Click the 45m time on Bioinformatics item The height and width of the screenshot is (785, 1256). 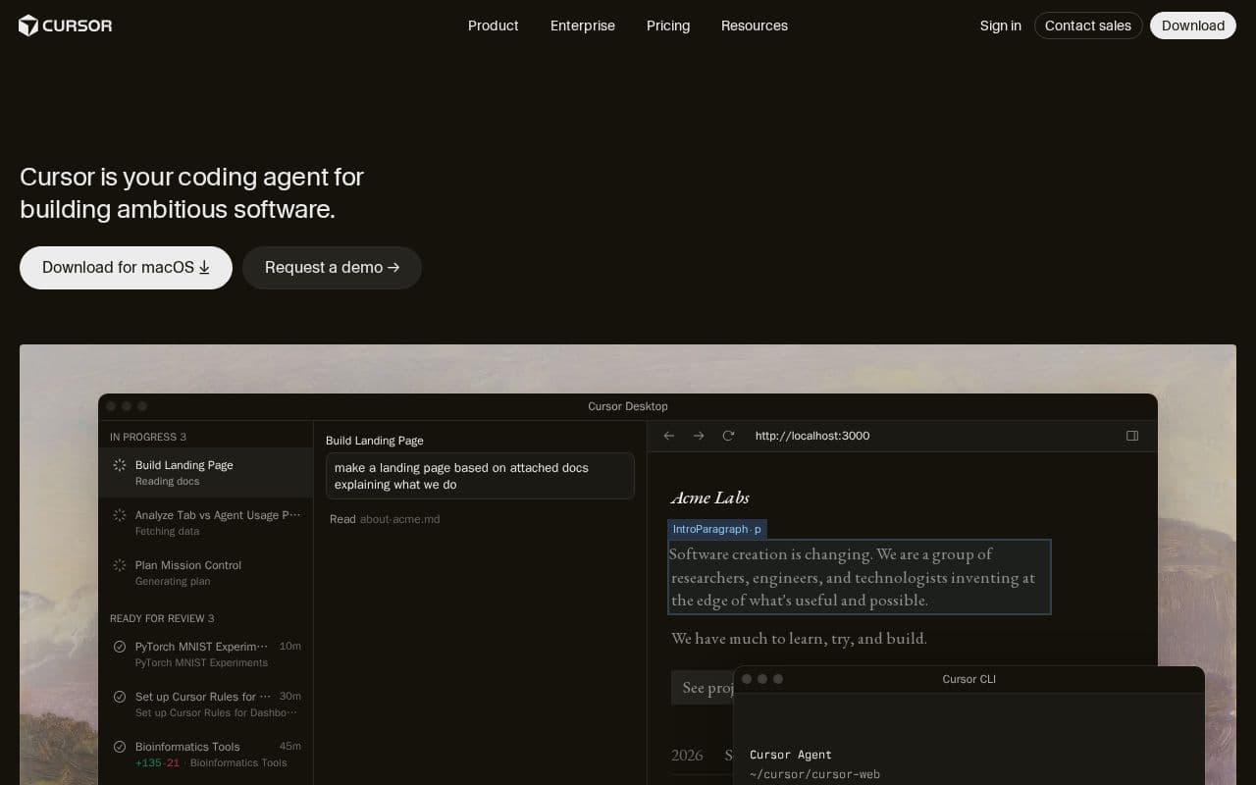tap(290, 747)
